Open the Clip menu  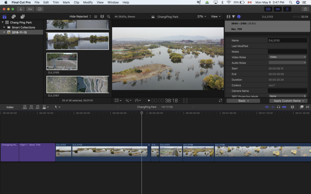pos(77,2)
